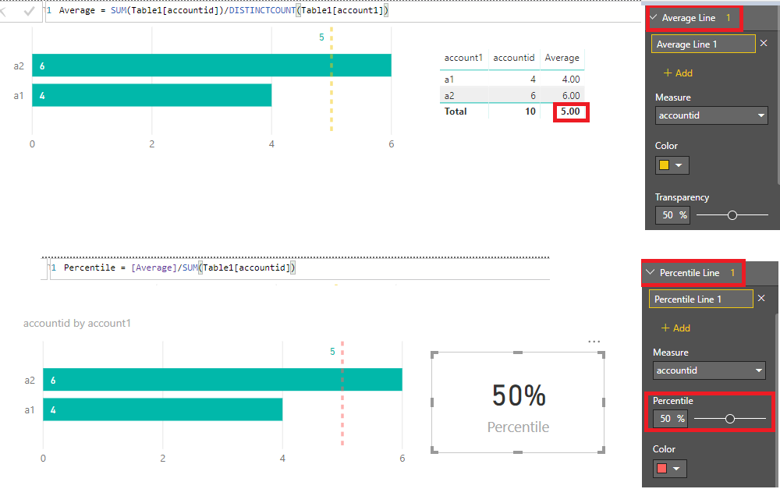Adjust the Percentile slider handle
Screen dimensions: 780x489
point(730,419)
